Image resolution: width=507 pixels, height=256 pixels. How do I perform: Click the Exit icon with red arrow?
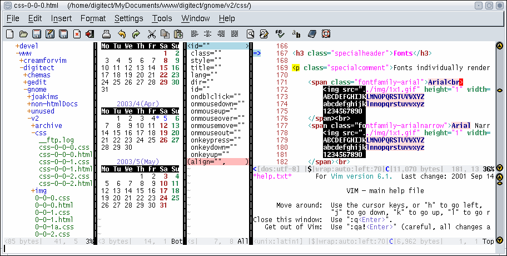coord(90,35)
